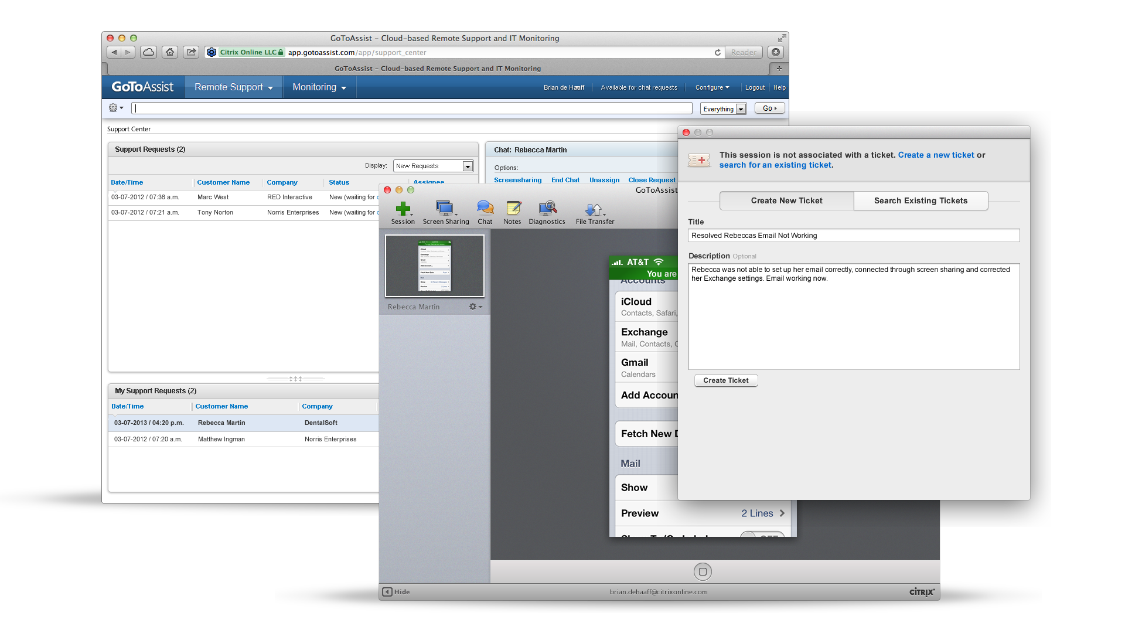Expand the New Requests display dropdown
The height and width of the screenshot is (633, 1125).
click(x=468, y=166)
